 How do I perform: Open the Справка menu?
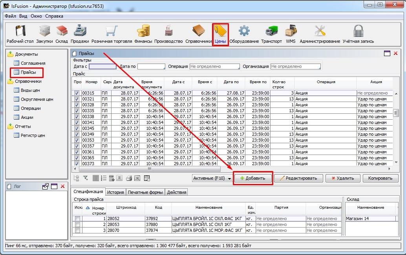[54, 16]
